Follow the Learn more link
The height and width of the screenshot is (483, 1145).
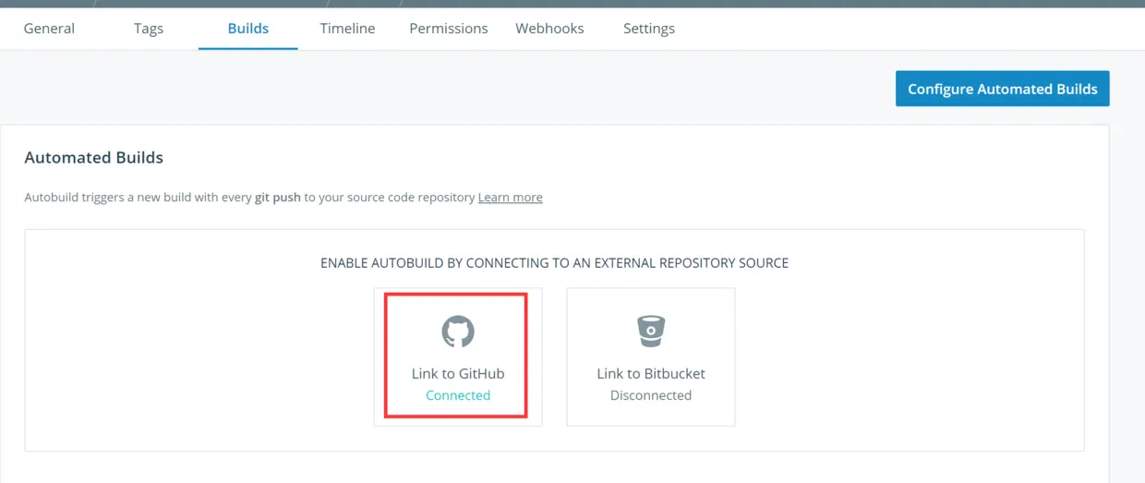click(510, 198)
